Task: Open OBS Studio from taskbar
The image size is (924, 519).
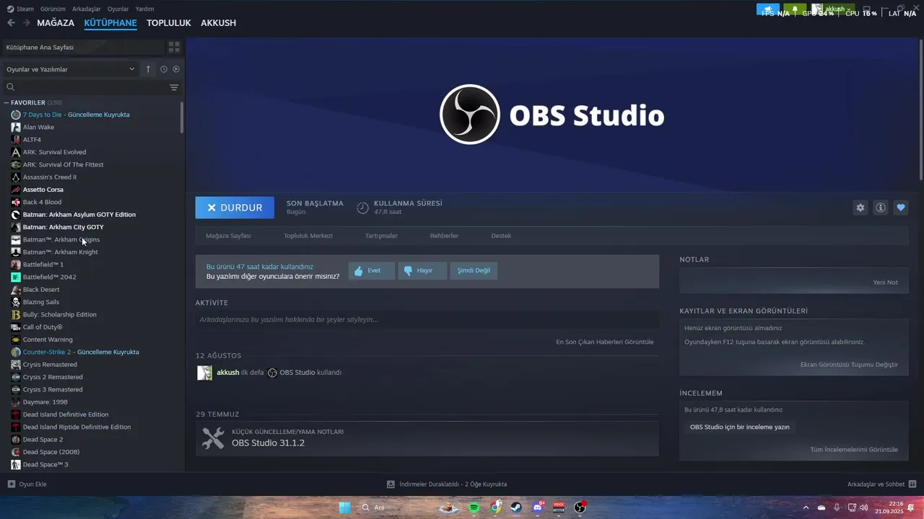Action: (x=580, y=507)
